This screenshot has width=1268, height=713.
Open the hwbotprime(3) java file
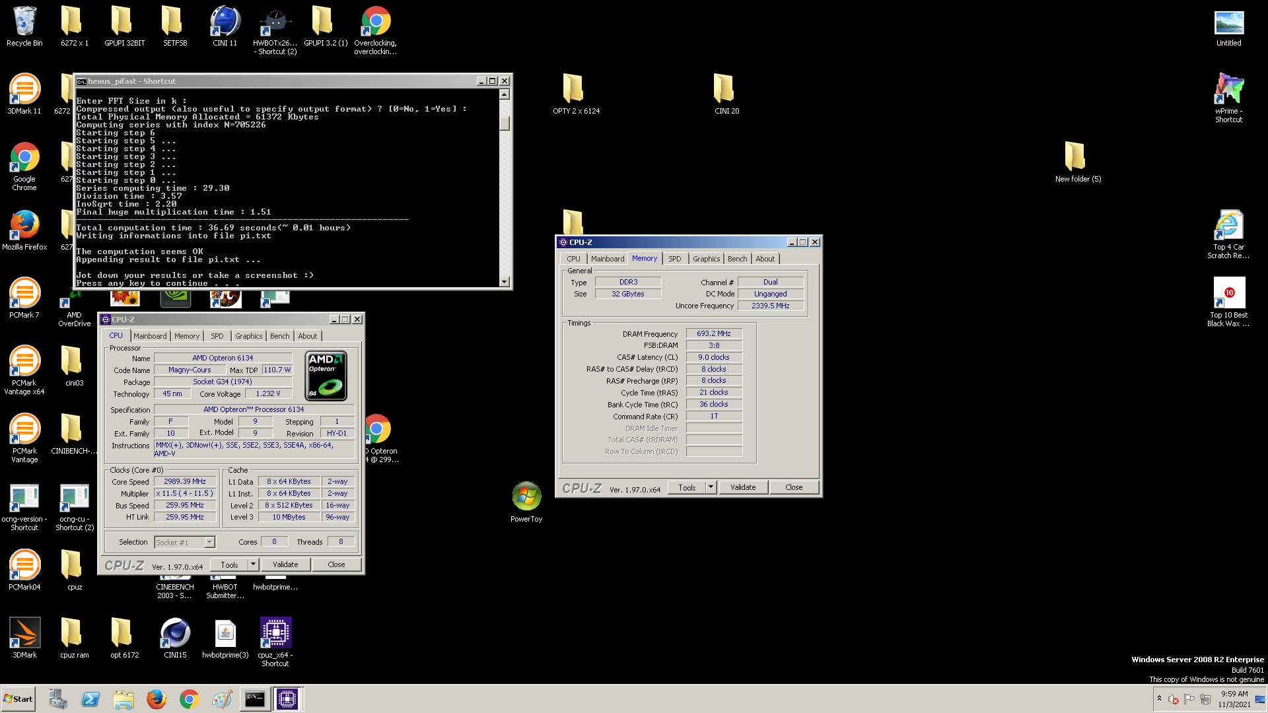click(225, 638)
